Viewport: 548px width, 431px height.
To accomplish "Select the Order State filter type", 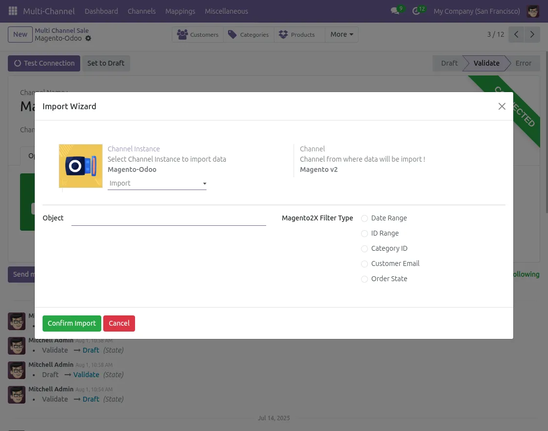I will tap(365, 279).
